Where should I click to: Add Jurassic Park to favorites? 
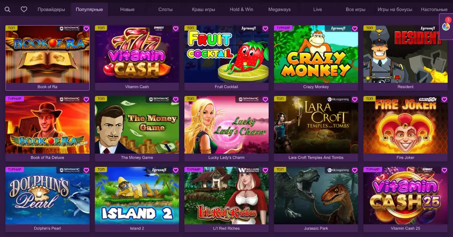point(355,171)
